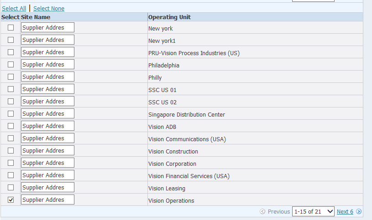The image size is (372, 220).
Task: Click Site Name field for New york1
Action: [x=47, y=40]
